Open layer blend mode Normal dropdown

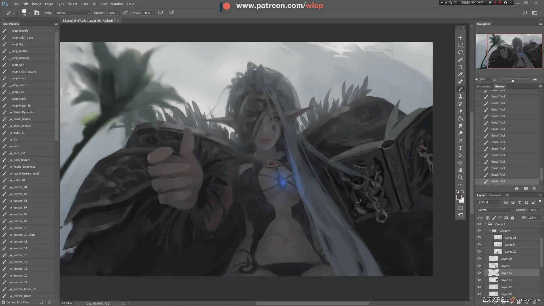(x=495, y=210)
